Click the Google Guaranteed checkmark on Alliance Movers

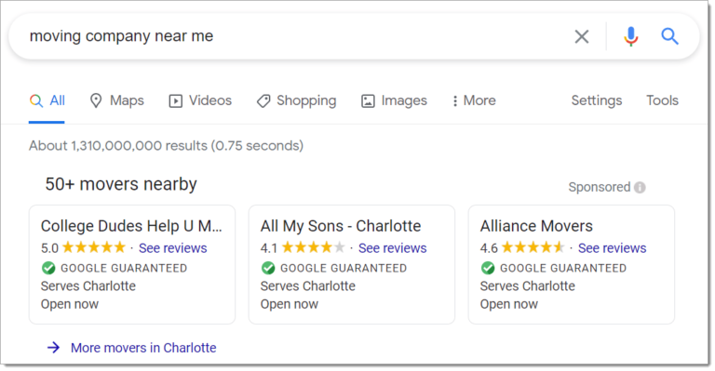coord(488,268)
